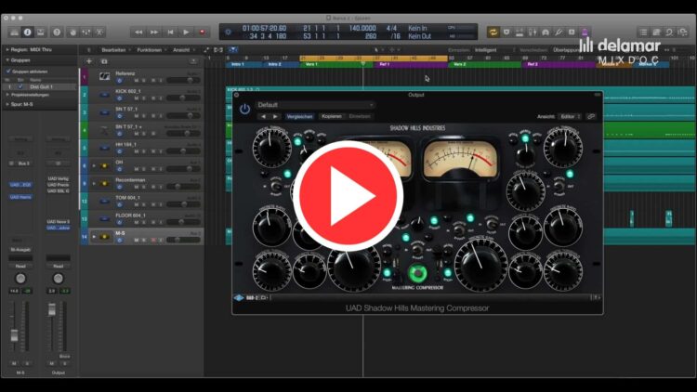
Task: Click the duplicate track icon next to plus
Action: coord(104,61)
